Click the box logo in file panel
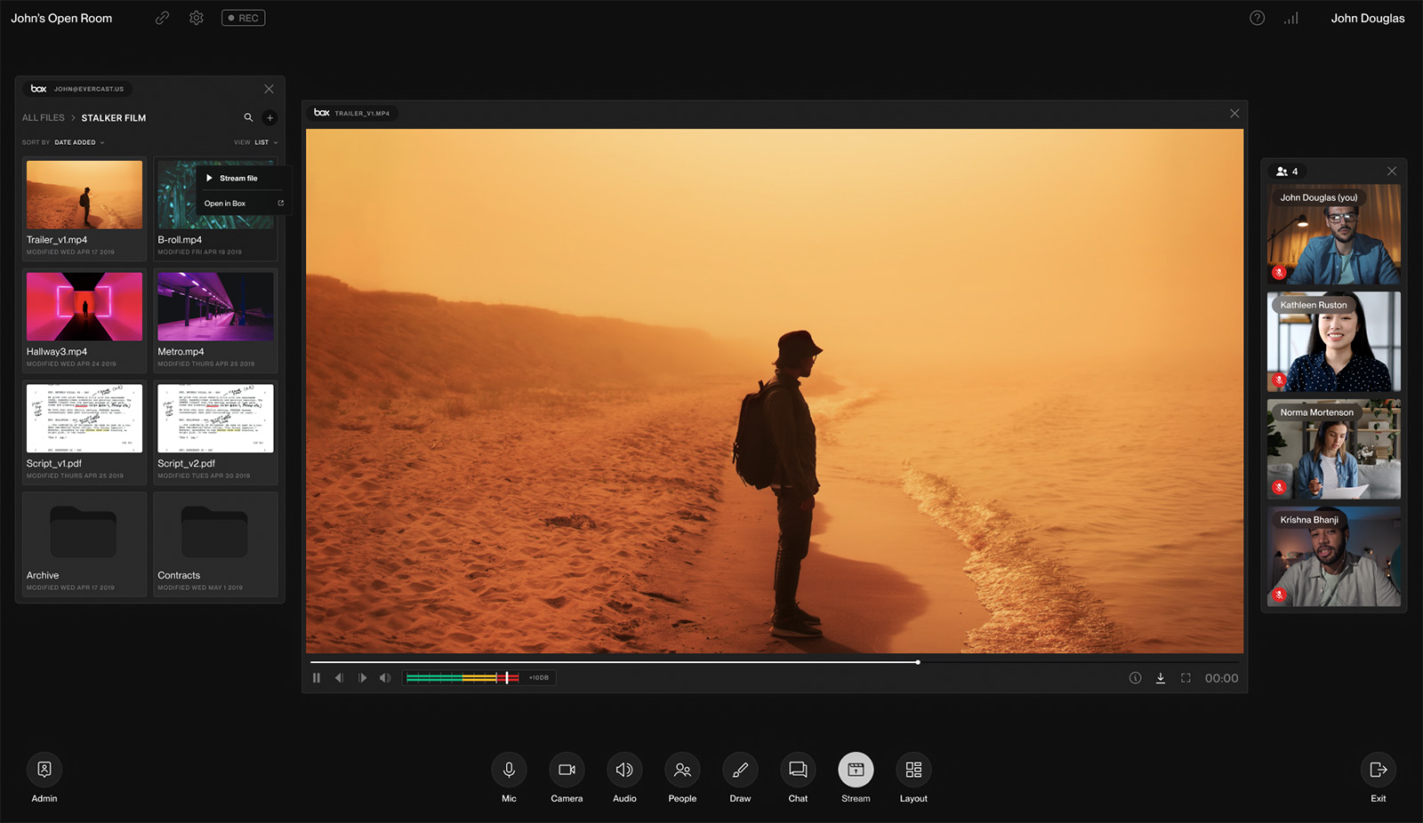Image resolution: width=1423 pixels, height=823 pixels. [38, 89]
